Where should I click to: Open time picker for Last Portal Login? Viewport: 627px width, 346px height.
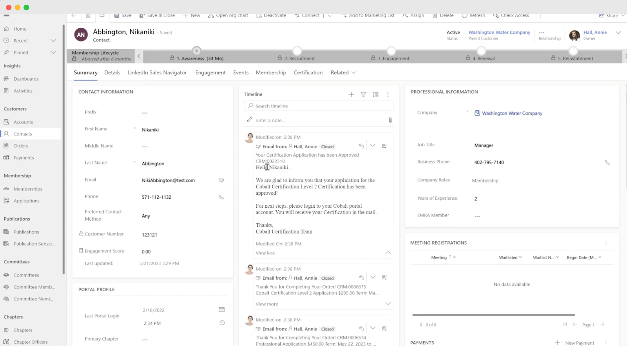222,323
